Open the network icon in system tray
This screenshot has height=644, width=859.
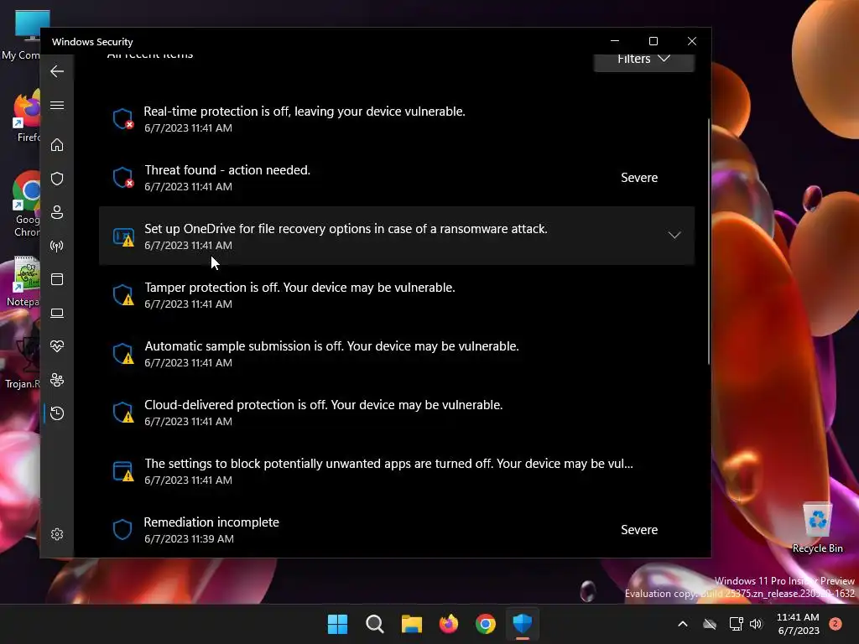(737, 624)
